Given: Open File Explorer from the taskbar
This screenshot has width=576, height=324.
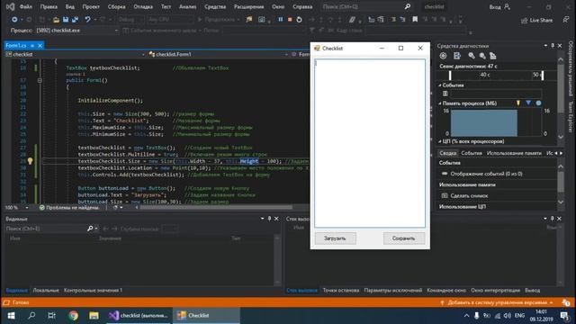Looking at the screenshot, I should (94, 316).
